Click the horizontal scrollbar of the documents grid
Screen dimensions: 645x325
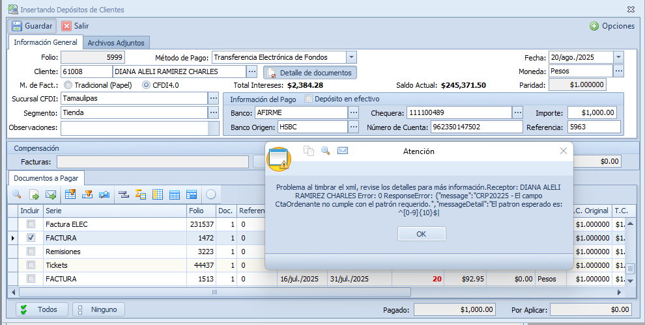point(215,292)
